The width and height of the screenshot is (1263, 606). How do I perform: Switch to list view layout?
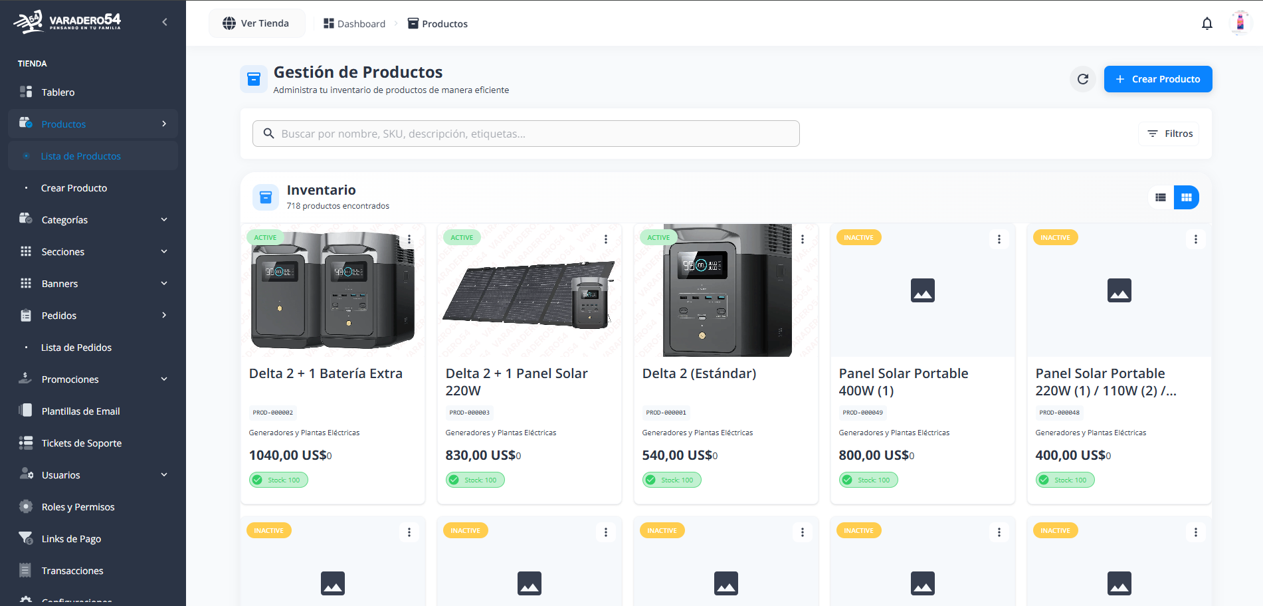pos(1161,197)
